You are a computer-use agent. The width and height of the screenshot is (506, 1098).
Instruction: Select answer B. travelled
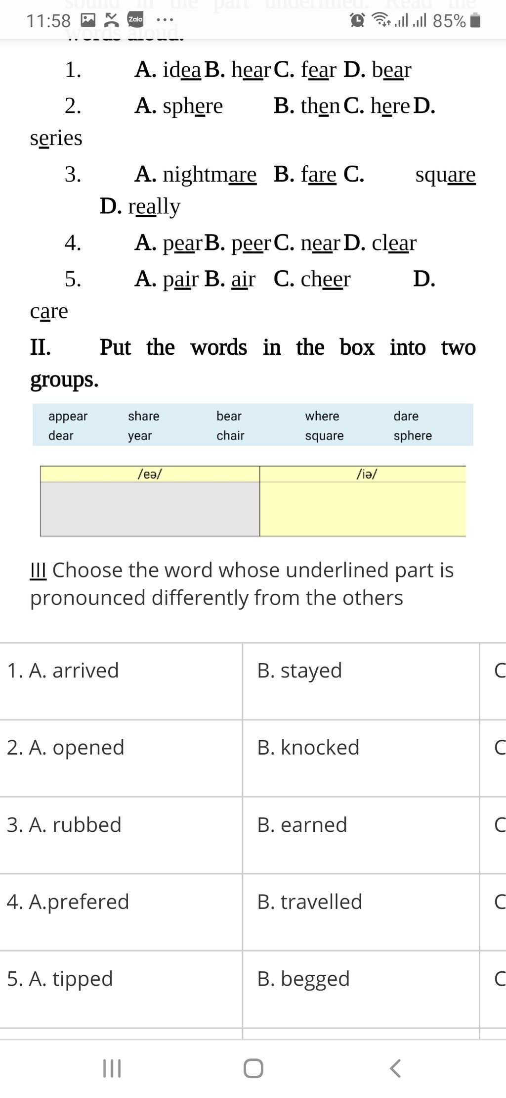click(309, 902)
